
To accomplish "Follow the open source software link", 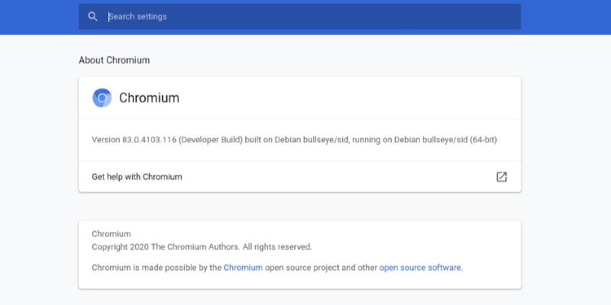I will pyautogui.click(x=420, y=268).
